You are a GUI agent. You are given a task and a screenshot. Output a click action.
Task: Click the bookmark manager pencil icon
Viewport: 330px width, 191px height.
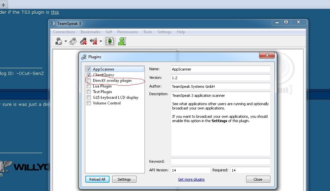coord(73,41)
